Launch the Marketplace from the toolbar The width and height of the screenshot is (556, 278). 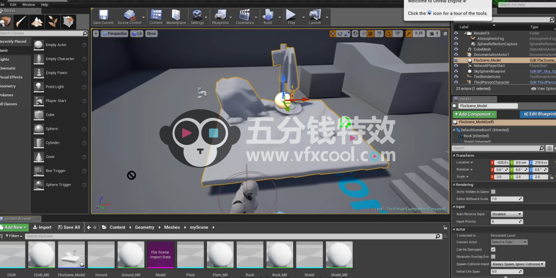[x=176, y=17]
